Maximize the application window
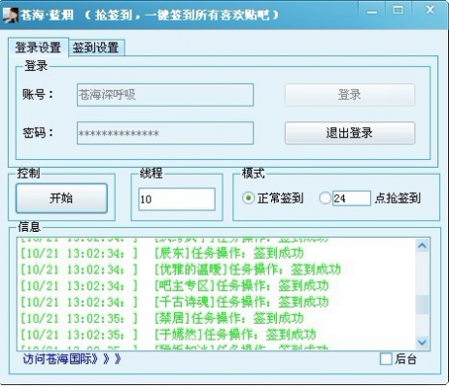The image size is (449, 388). [398, 11]
